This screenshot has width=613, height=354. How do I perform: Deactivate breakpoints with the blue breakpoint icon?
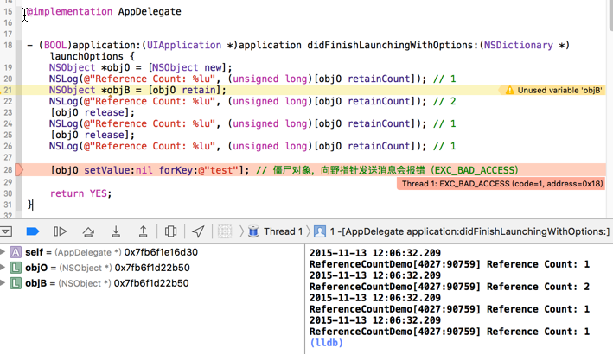pyautogui.click(x=33, y=231)
